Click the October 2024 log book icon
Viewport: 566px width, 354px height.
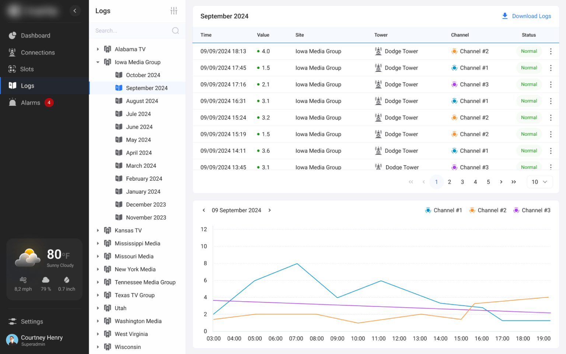coord(119,75)
